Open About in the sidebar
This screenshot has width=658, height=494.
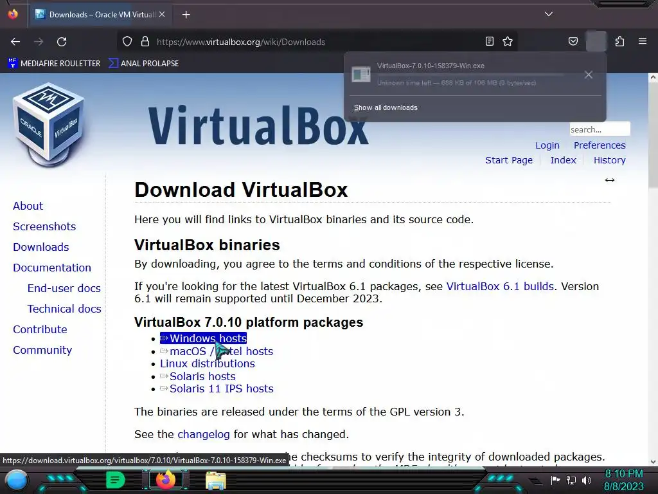click(x=28, y=206)
